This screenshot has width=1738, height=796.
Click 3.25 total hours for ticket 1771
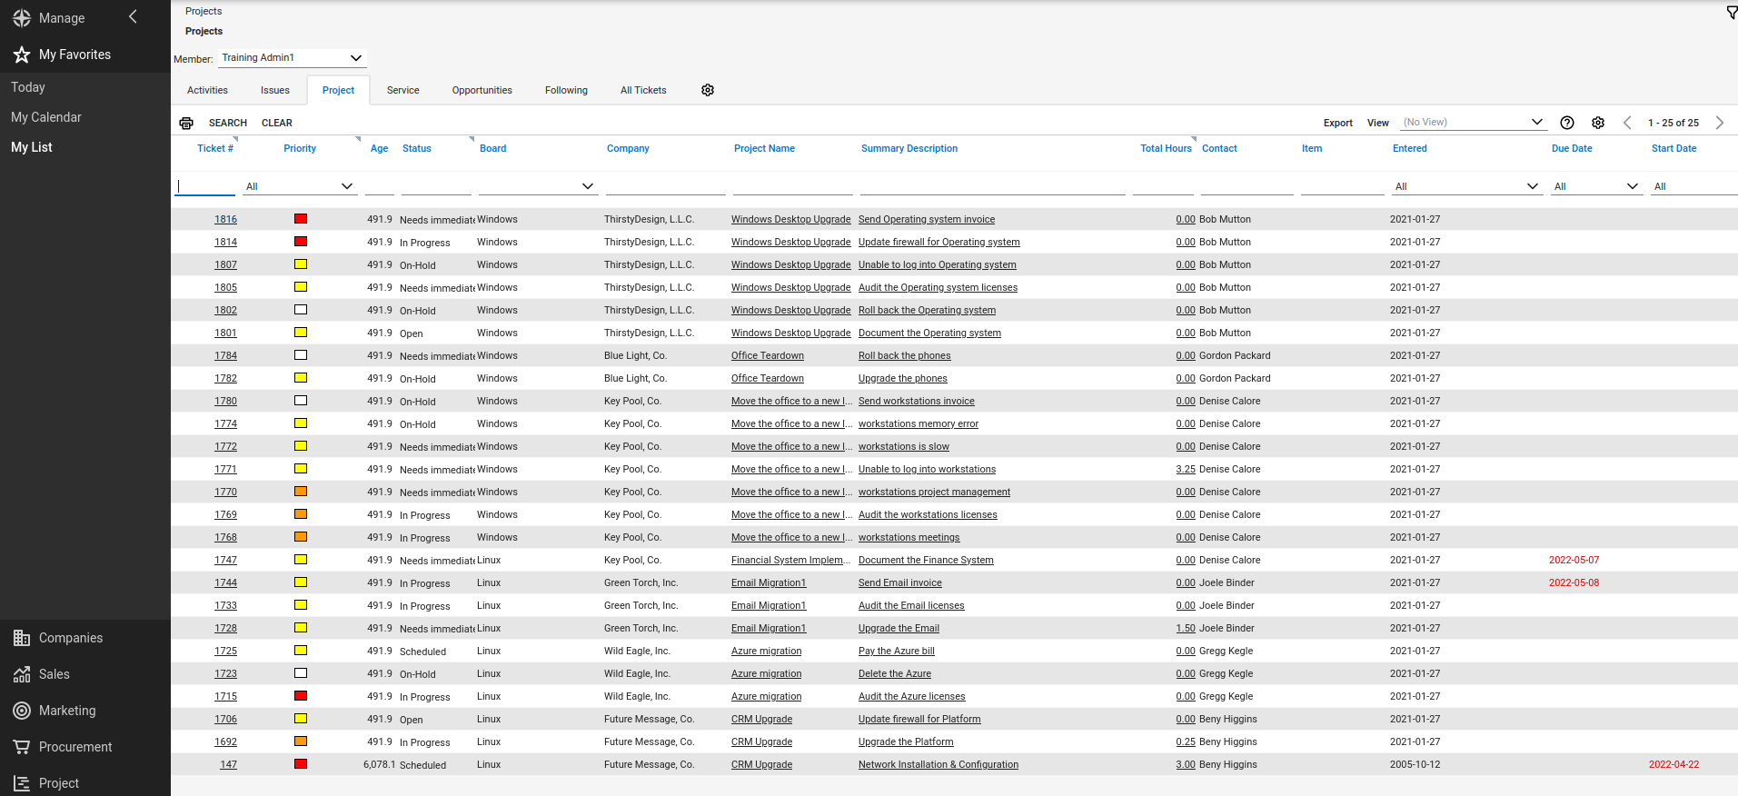pyautogui.click(x=1186, y=469)
